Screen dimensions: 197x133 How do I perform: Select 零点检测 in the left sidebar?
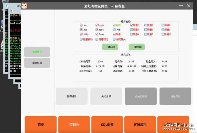[37, 63]
